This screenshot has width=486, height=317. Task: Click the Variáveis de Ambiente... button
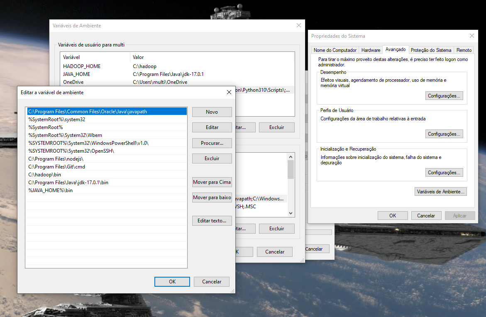click(x=440, y=192)
